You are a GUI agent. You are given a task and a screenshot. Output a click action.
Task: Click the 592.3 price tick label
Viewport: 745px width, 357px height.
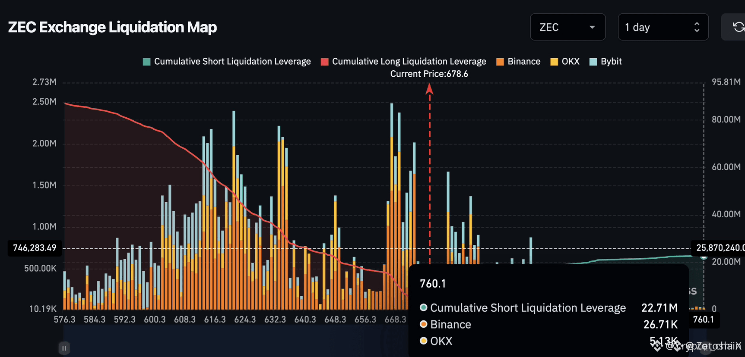(125, 319)
